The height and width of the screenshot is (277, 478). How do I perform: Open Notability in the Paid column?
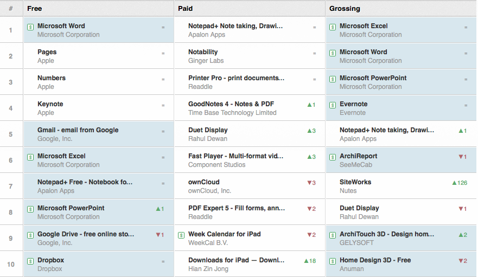point(203,52)
